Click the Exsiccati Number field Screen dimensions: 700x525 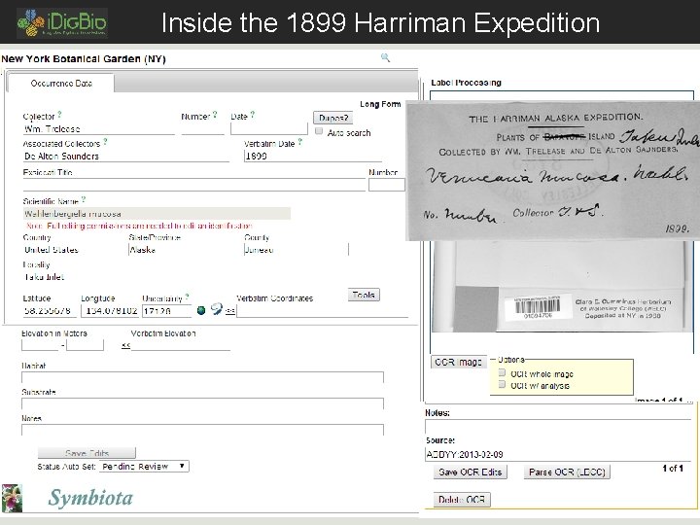(387, 185)
